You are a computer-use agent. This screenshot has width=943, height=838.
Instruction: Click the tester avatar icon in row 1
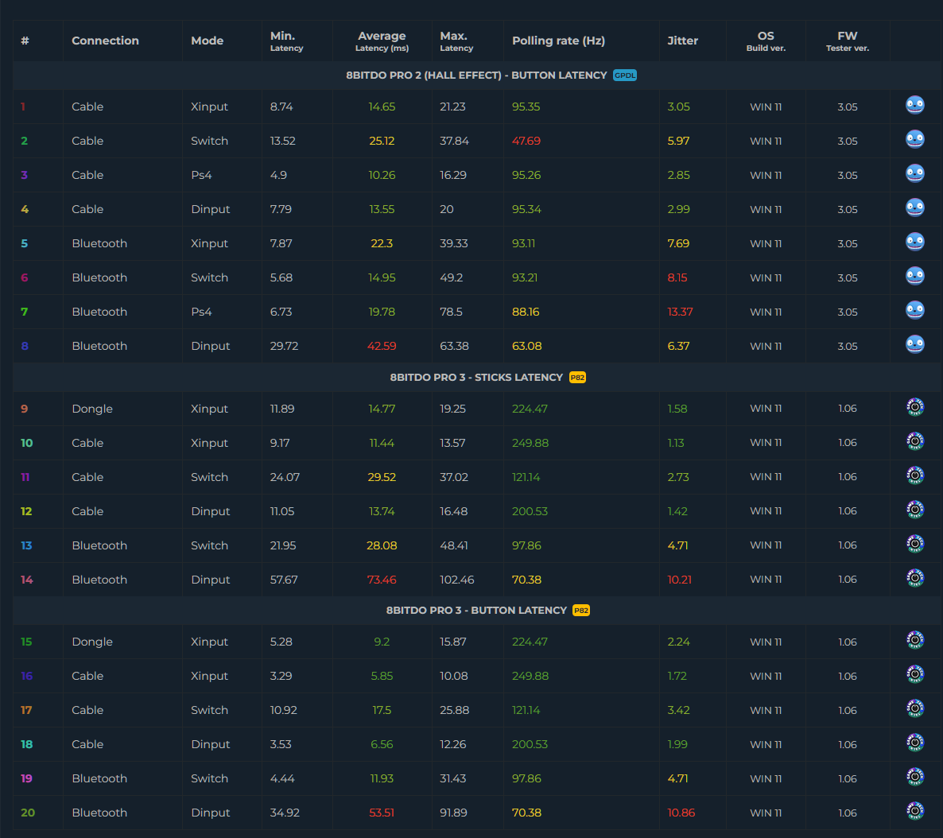coord(914,105)
